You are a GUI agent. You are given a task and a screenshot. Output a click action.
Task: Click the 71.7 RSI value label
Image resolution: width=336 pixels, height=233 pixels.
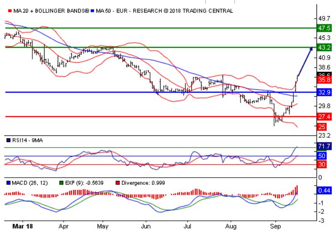click(x=324, y=146)
